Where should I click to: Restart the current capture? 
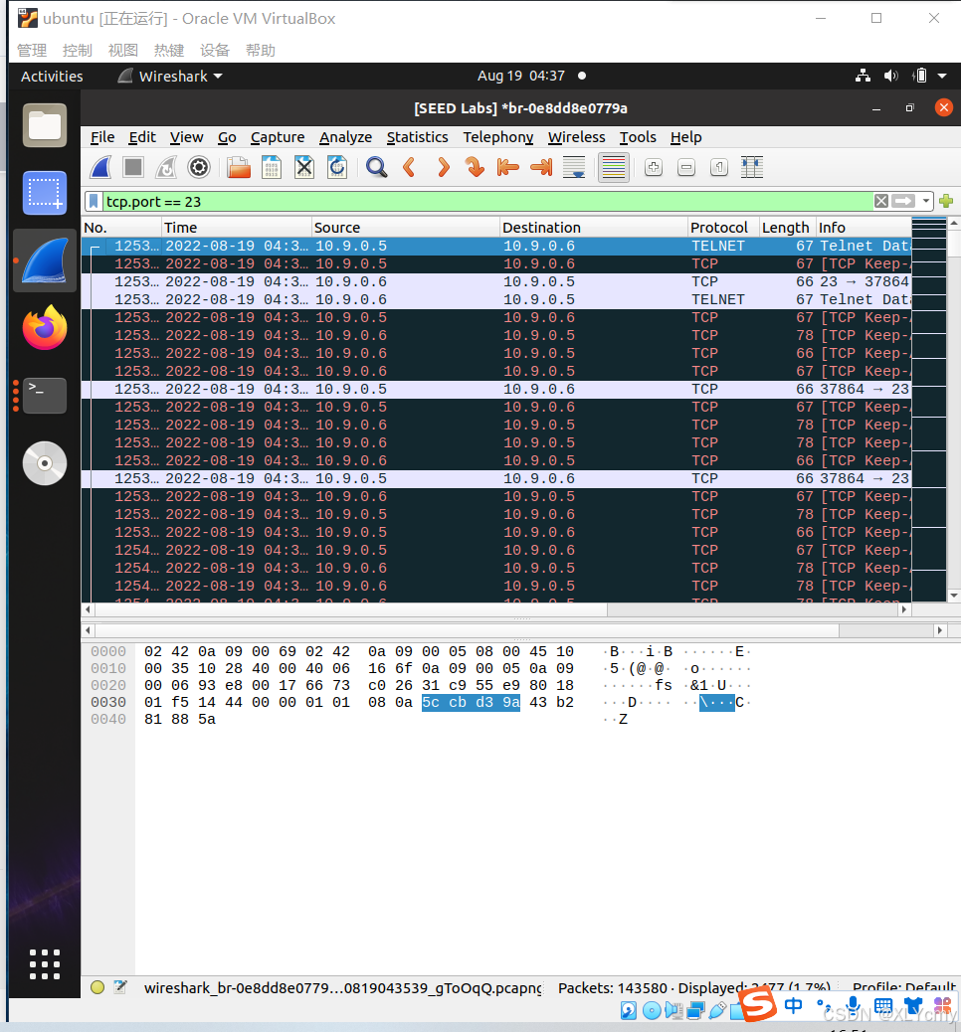[166, 167]
